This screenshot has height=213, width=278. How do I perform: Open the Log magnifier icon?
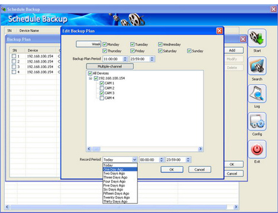(257, 93)
